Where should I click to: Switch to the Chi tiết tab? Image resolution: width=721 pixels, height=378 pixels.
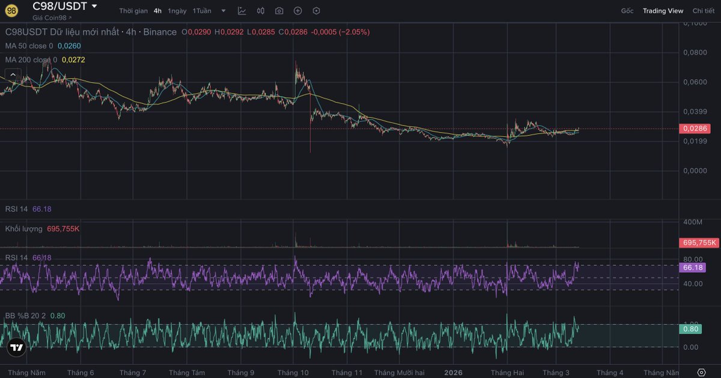[x=704, y=11]
